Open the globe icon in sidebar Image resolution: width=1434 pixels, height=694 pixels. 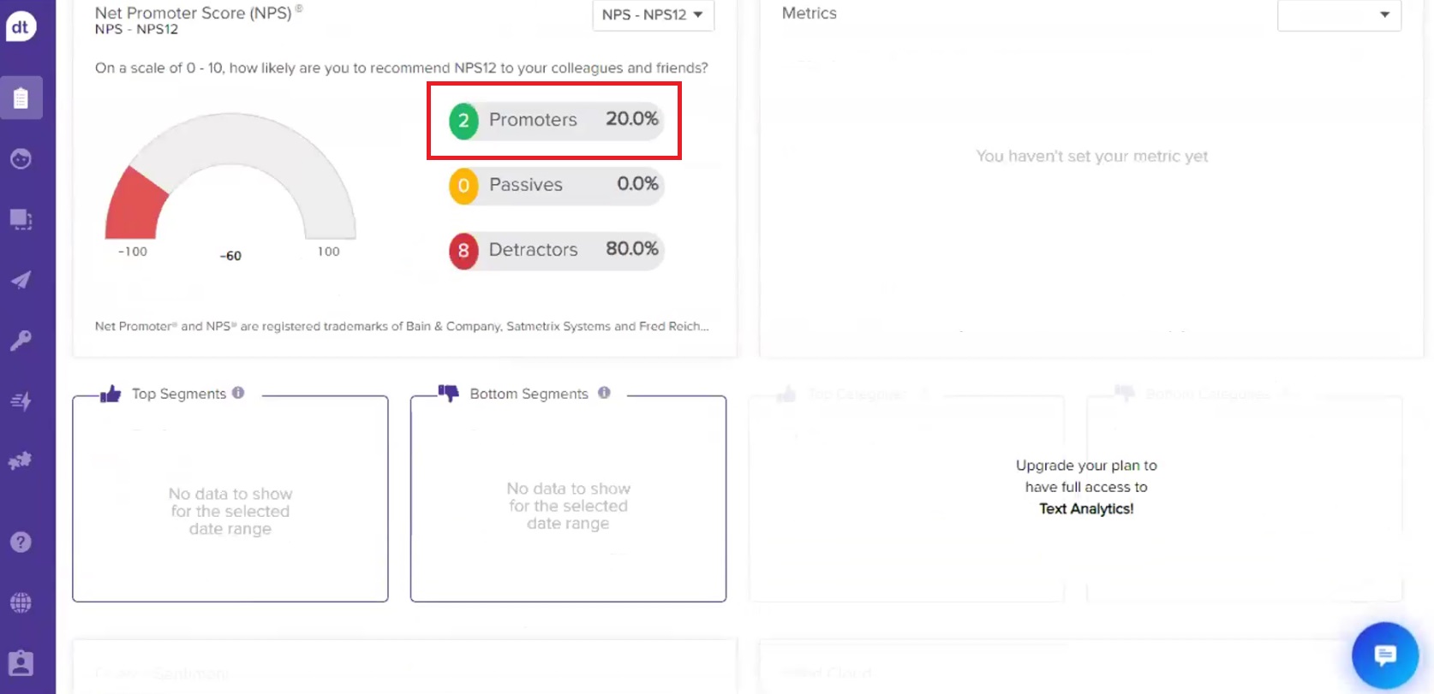pos(21,602)
